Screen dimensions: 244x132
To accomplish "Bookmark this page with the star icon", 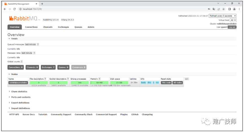I will point(223,9).
